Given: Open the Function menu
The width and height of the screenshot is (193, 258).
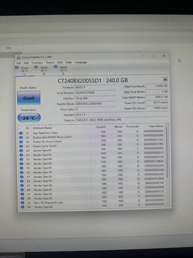Looking at the screenshot, I should pyautogui.click(x=37, y=63).
